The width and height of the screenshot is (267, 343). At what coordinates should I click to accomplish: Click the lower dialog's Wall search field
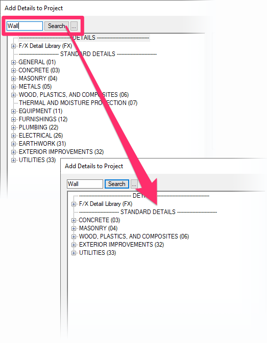pyautogui.click(x=85, y=184)
